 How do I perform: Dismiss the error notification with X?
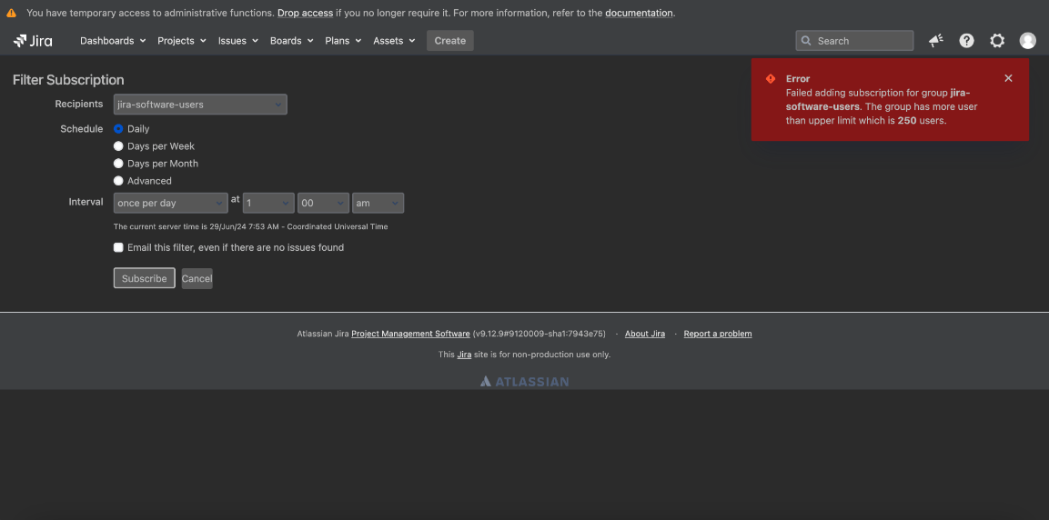[x=1008, y=78]
